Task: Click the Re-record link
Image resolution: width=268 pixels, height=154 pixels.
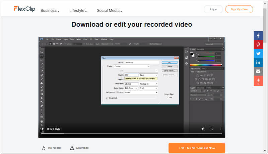Action: [x=51, y=148]
